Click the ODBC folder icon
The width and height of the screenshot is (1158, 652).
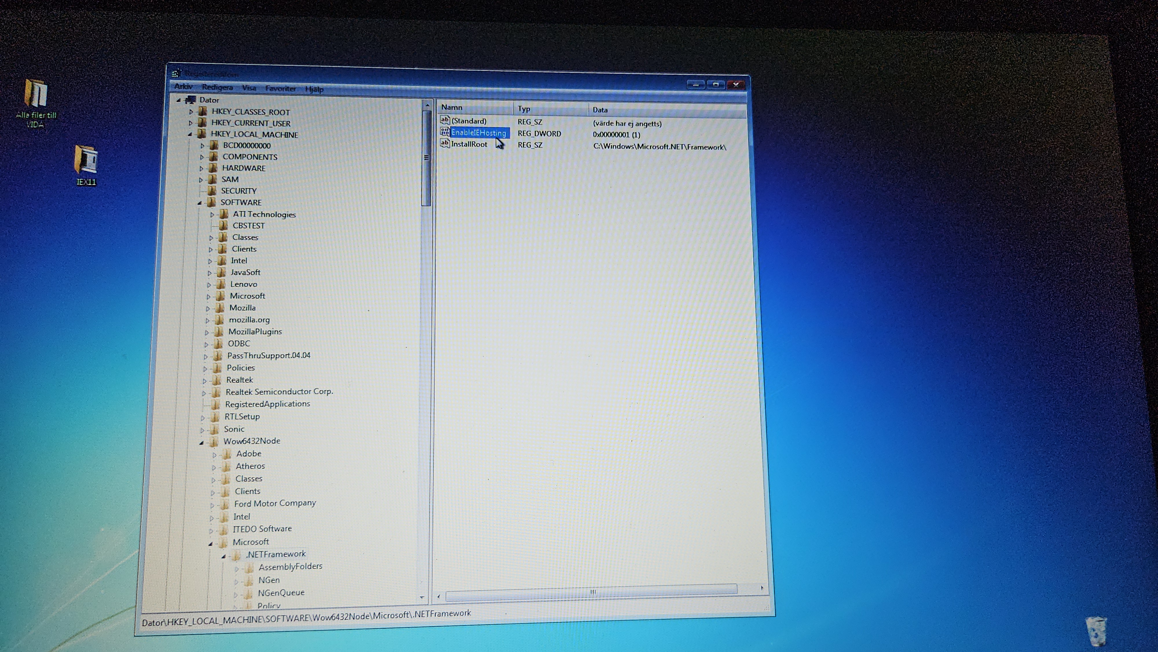click(219, 344)
